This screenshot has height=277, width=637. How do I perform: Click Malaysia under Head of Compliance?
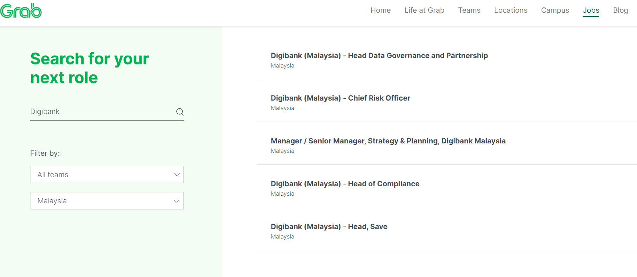click(282, 194)
